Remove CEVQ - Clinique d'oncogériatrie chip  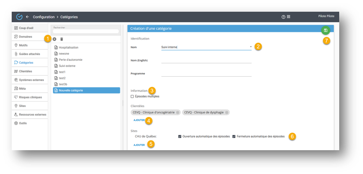[x=177, y=112]
